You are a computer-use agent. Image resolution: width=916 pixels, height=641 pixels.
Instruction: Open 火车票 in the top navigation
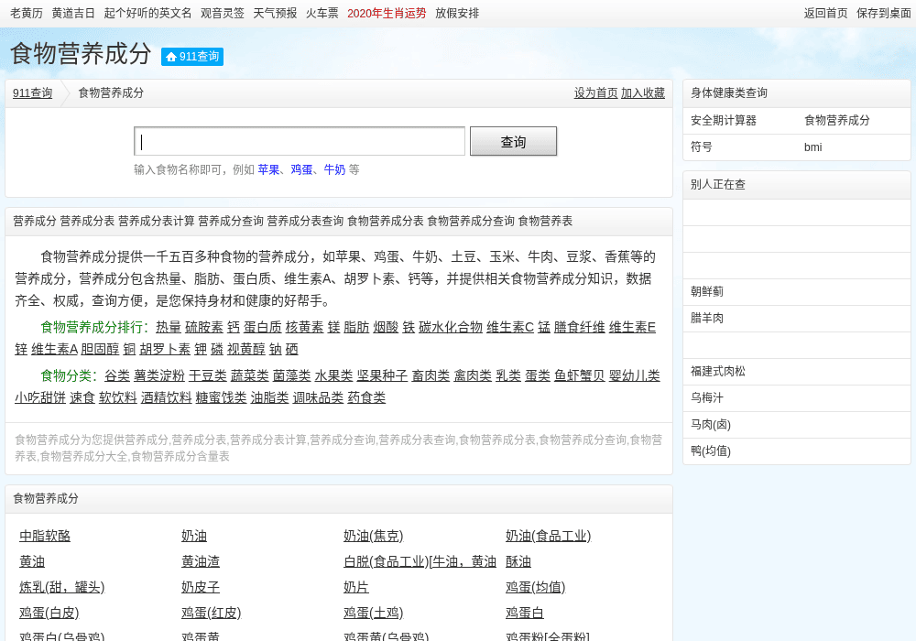click(x=322, y=13)
